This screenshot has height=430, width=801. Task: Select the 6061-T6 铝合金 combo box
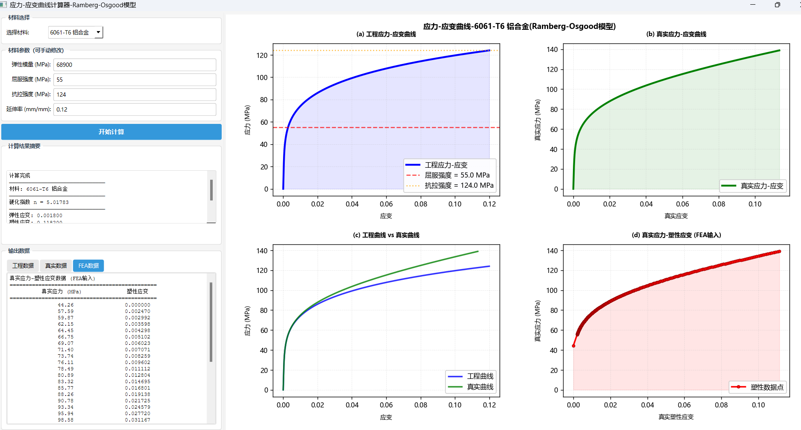(75, 32)
